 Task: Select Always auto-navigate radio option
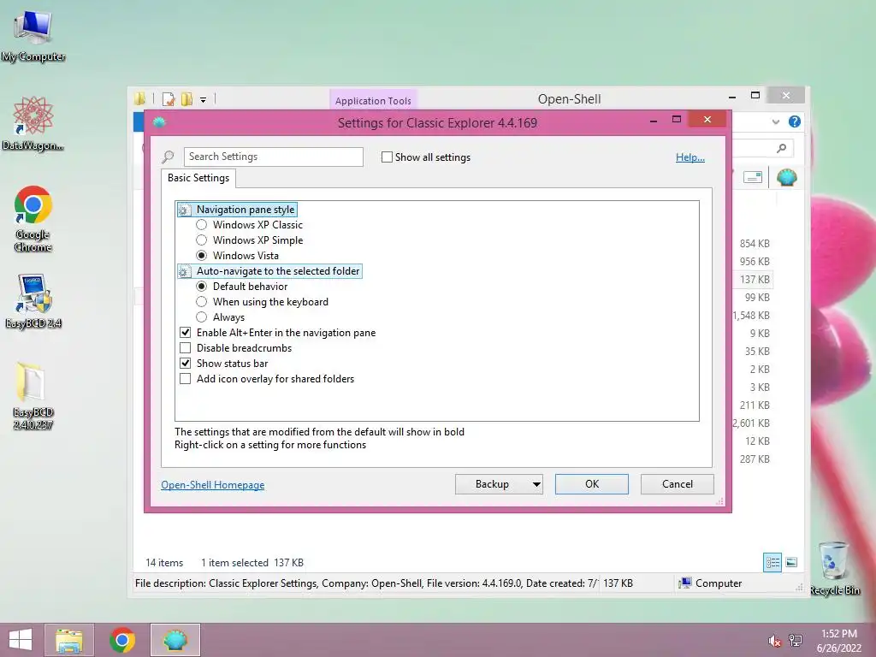202,317
